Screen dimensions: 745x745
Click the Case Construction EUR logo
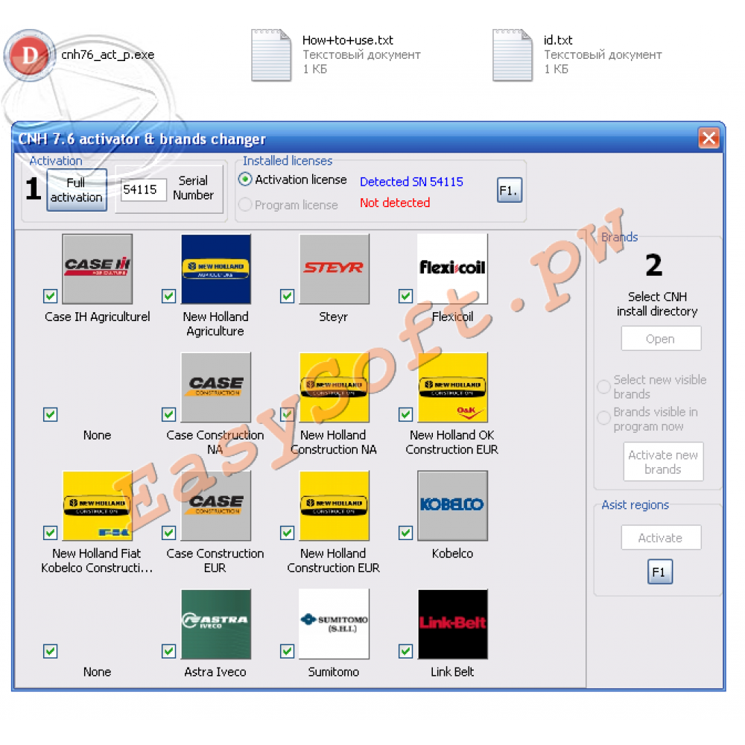[216, 506]
